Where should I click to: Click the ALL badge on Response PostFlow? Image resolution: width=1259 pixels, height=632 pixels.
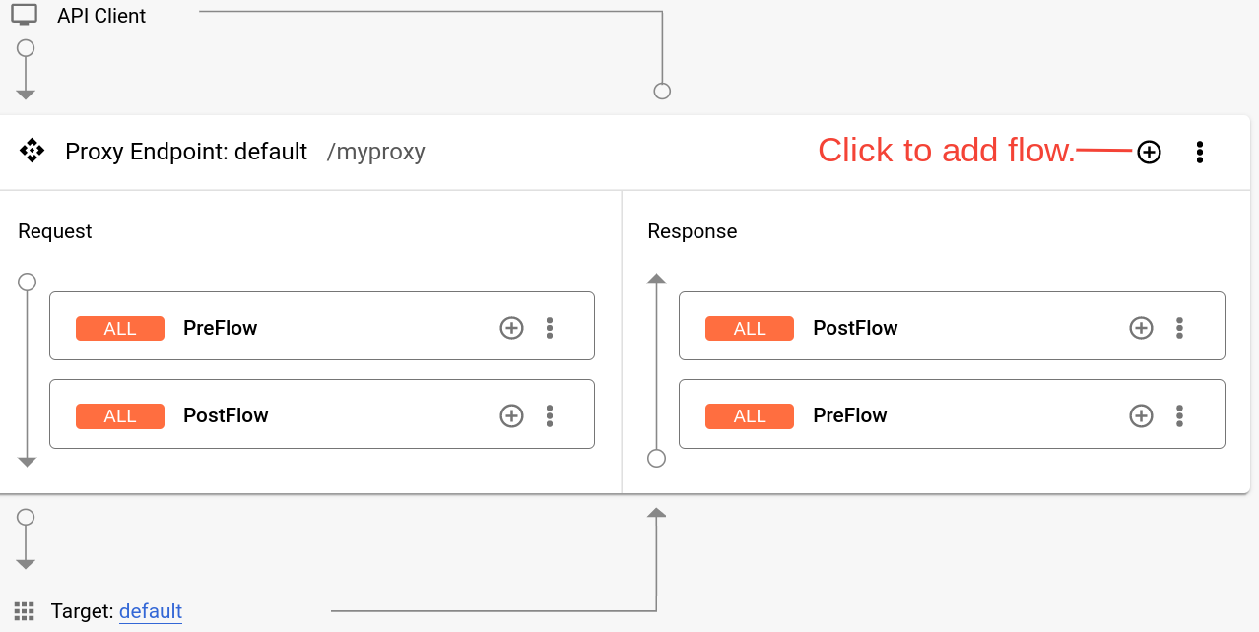(x=749, y=327)
